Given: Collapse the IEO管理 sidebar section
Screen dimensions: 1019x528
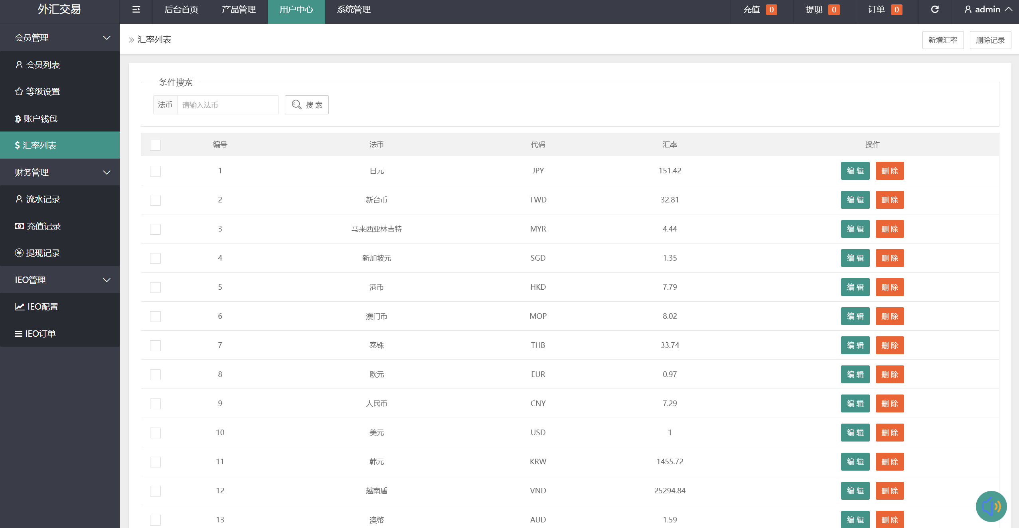Looking at the screenshot, I should tap(60, 280).
